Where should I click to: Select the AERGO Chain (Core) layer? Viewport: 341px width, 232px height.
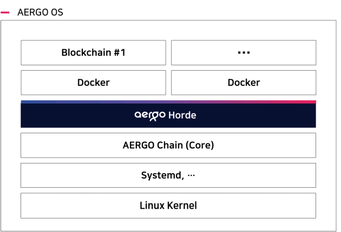point(168,145)
